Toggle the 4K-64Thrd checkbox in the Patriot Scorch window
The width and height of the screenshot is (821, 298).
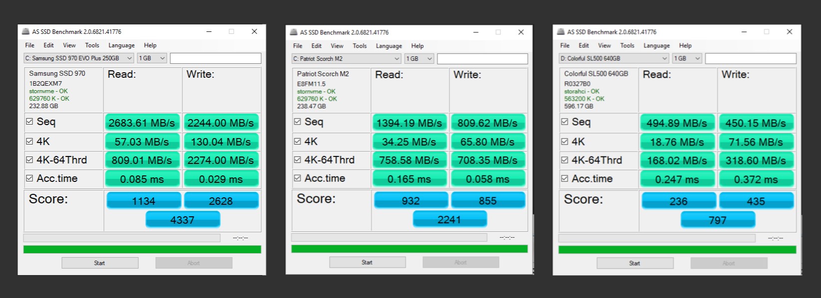[x=298, y=160]
